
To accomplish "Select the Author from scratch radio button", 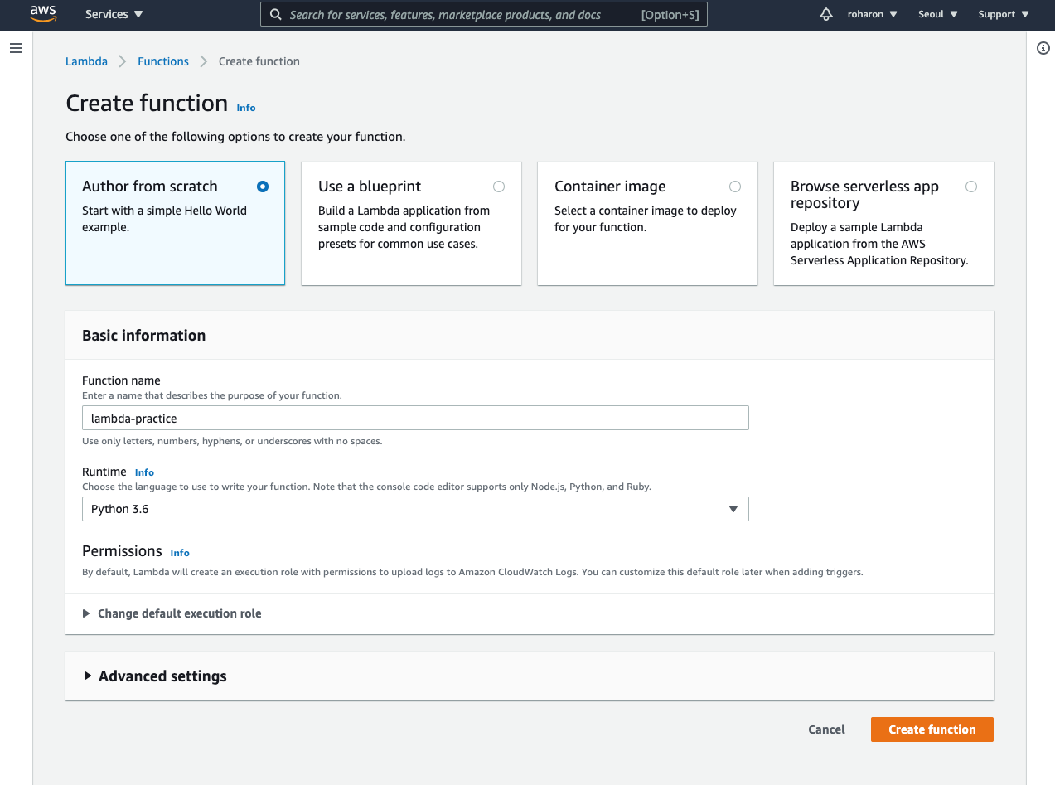I will tap(263, 187).
